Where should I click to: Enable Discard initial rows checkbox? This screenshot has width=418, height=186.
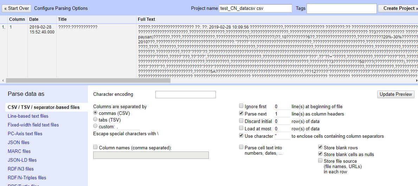point(241,121)
